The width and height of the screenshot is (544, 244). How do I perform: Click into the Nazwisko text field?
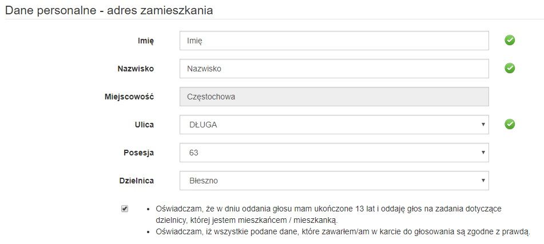333,69
